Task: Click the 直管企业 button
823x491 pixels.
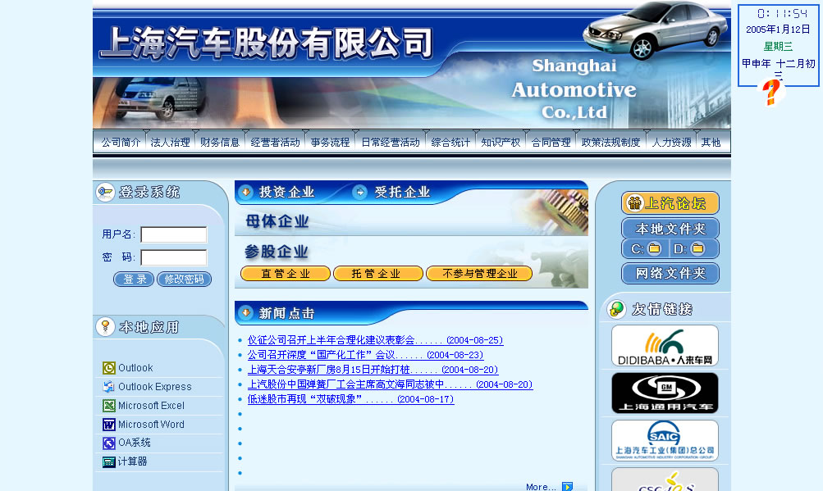Action: (286, 273)
